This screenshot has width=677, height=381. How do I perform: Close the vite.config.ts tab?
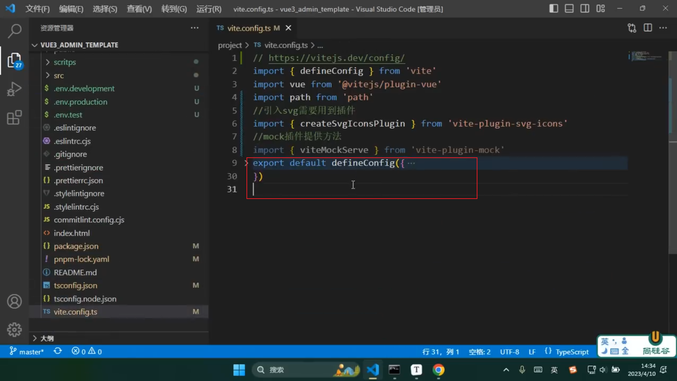288,28
